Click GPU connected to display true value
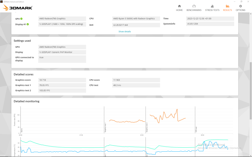The width and height of the screenshot is (252, 157). (62, 59)
